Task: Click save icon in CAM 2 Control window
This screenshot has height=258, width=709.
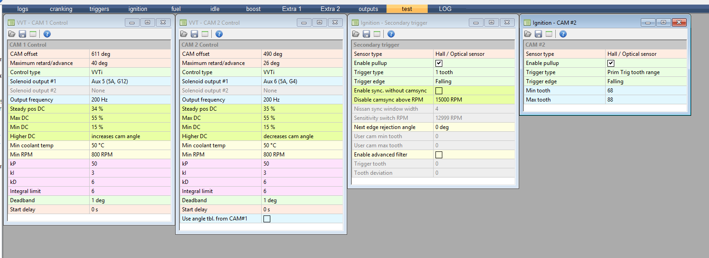Action: [x=194, y=34]
